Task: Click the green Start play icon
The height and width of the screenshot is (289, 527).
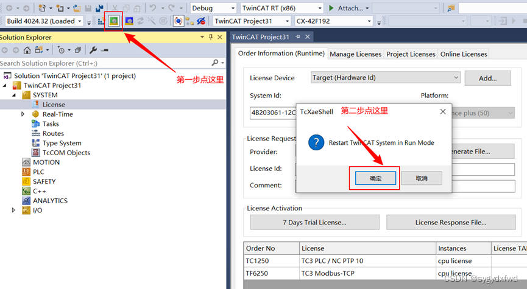Action: click(331, 8)
